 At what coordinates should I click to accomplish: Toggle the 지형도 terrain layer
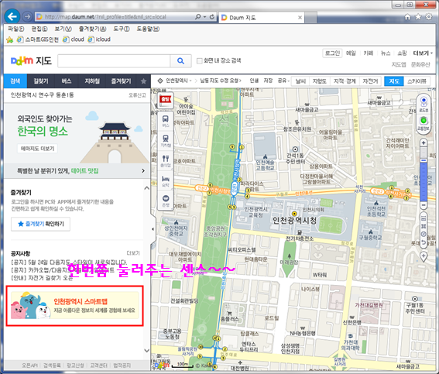tap(320, 81)
